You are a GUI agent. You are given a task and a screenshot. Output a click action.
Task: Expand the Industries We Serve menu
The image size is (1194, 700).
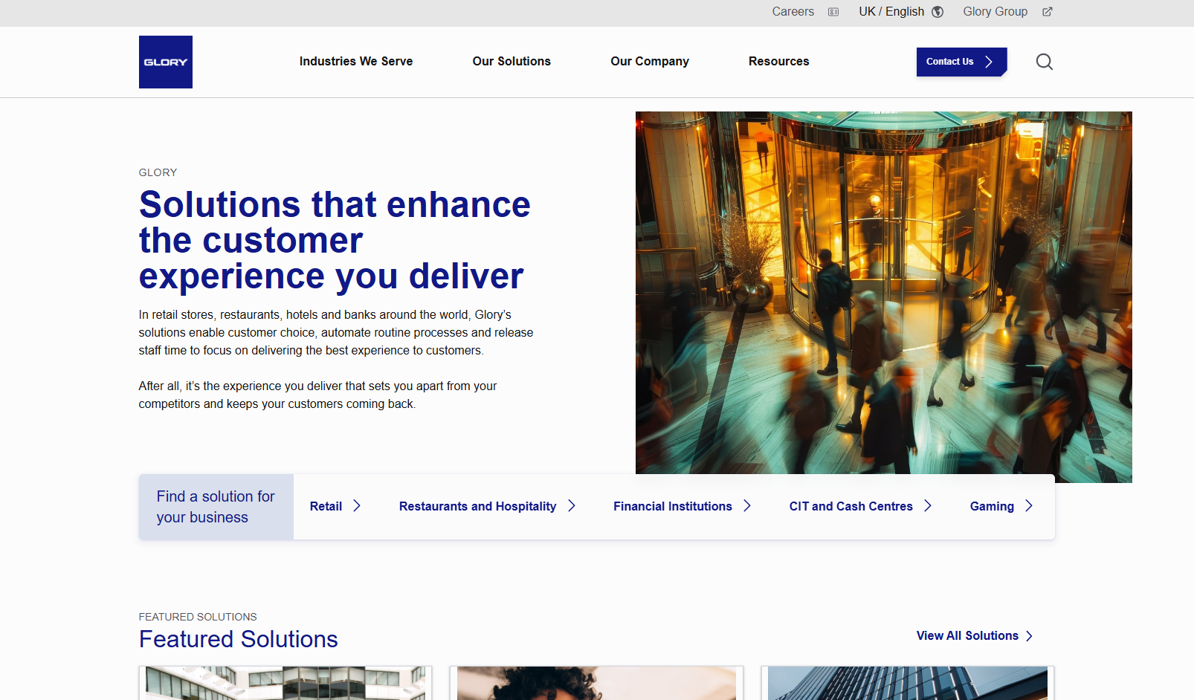[x=355, y=62]
